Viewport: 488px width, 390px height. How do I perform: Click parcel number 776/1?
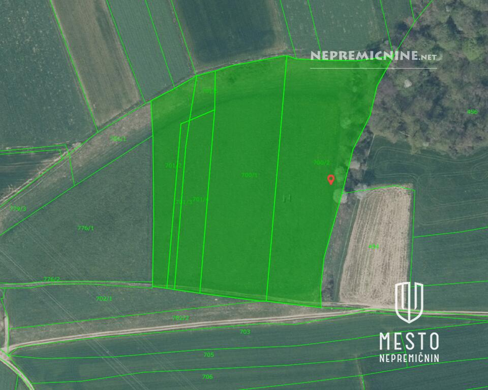85,228
